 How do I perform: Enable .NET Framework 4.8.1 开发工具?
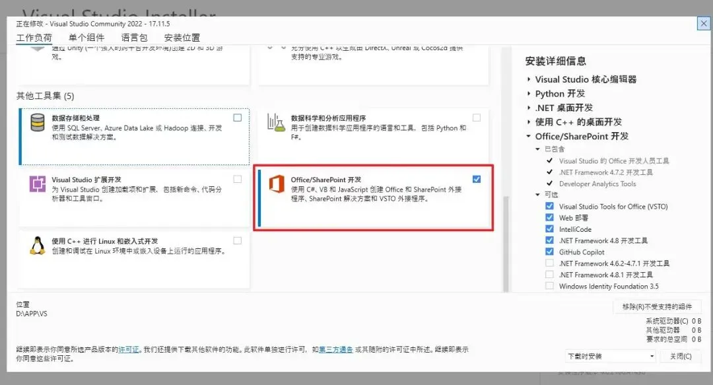click(550, 275)
